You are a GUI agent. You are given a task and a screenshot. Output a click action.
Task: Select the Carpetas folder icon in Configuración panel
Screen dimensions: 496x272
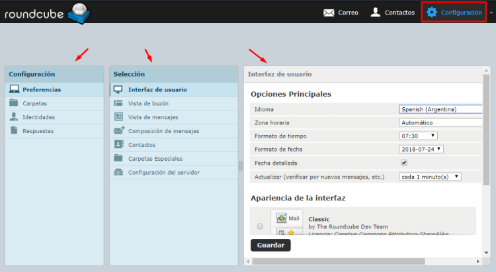(14, 103)
